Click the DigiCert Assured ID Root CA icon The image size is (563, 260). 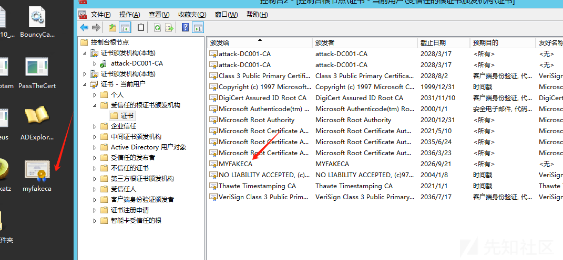tap(213, 98)
